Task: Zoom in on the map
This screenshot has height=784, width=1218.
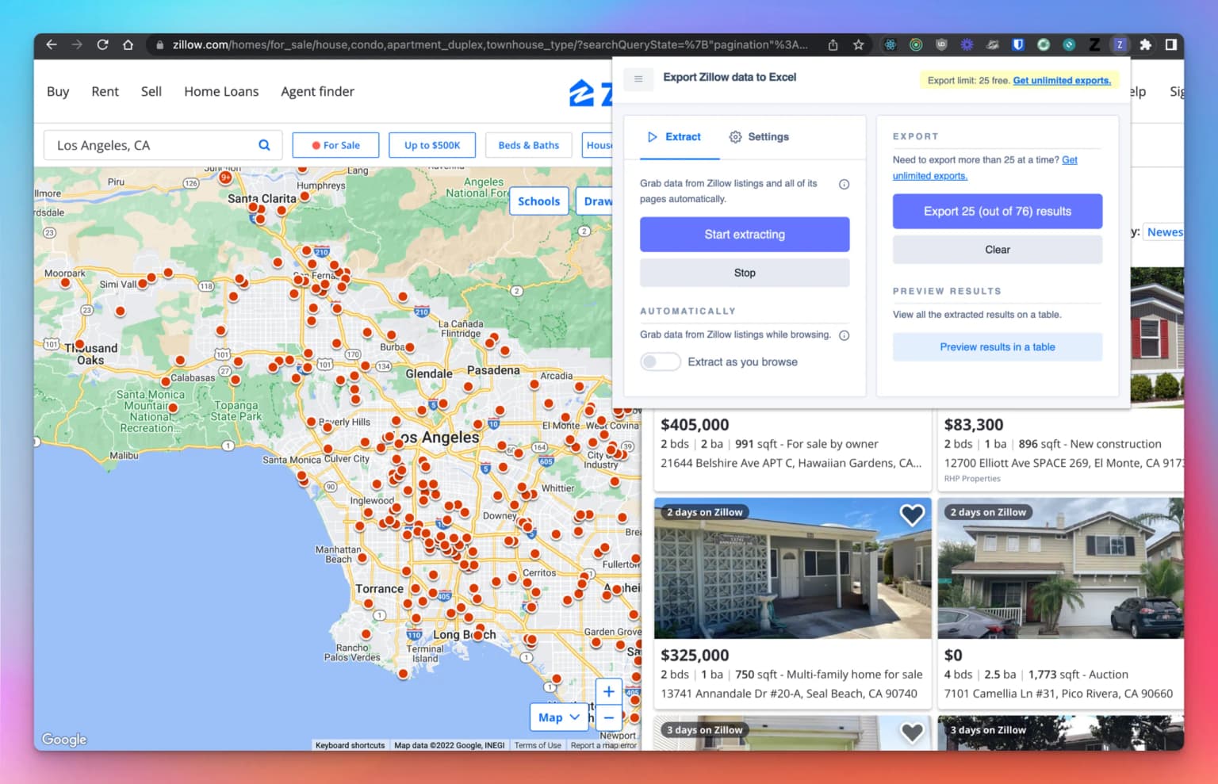Action: (x=608, y=691)
